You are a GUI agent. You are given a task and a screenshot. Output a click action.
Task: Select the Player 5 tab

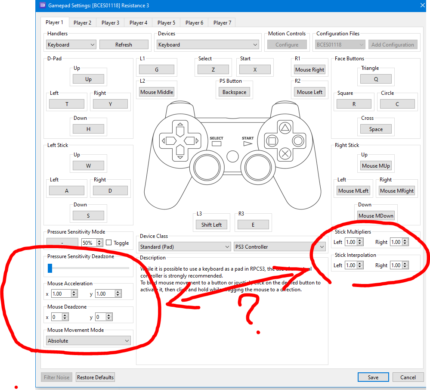[166, 23]
